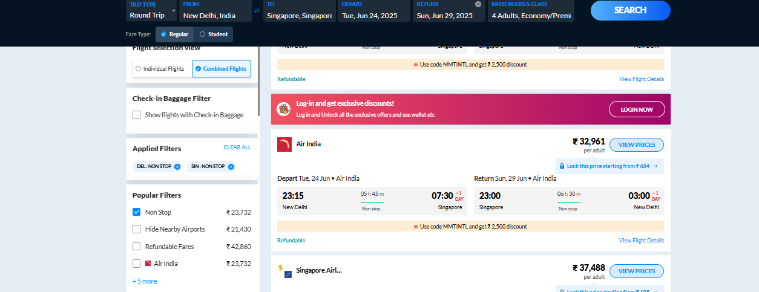This screenshot has height=292, width=759.
Task: Click the Singapore Airl... airline name
Action: pyautogui.click(x=319, y=270)
